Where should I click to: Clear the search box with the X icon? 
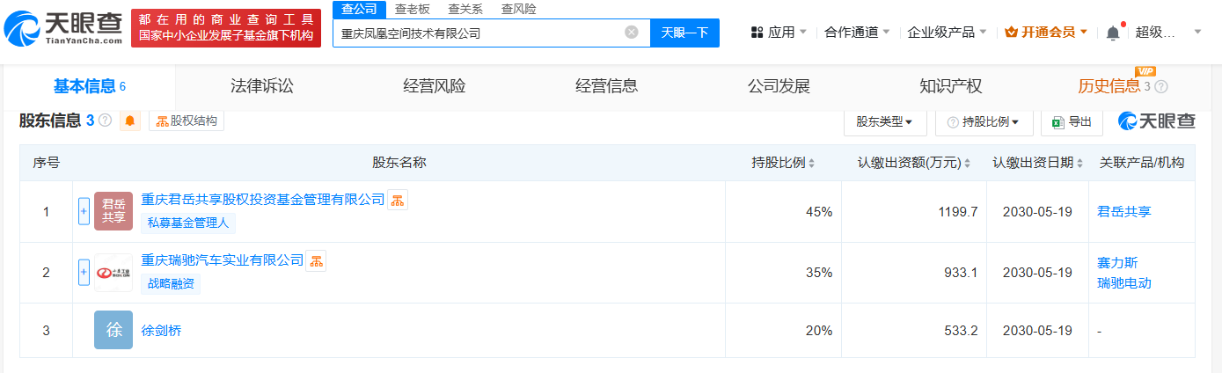click(632, 33)
